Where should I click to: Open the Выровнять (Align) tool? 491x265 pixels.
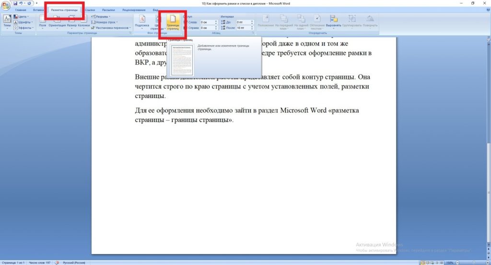pyautogui.click(x=333, y=21)
